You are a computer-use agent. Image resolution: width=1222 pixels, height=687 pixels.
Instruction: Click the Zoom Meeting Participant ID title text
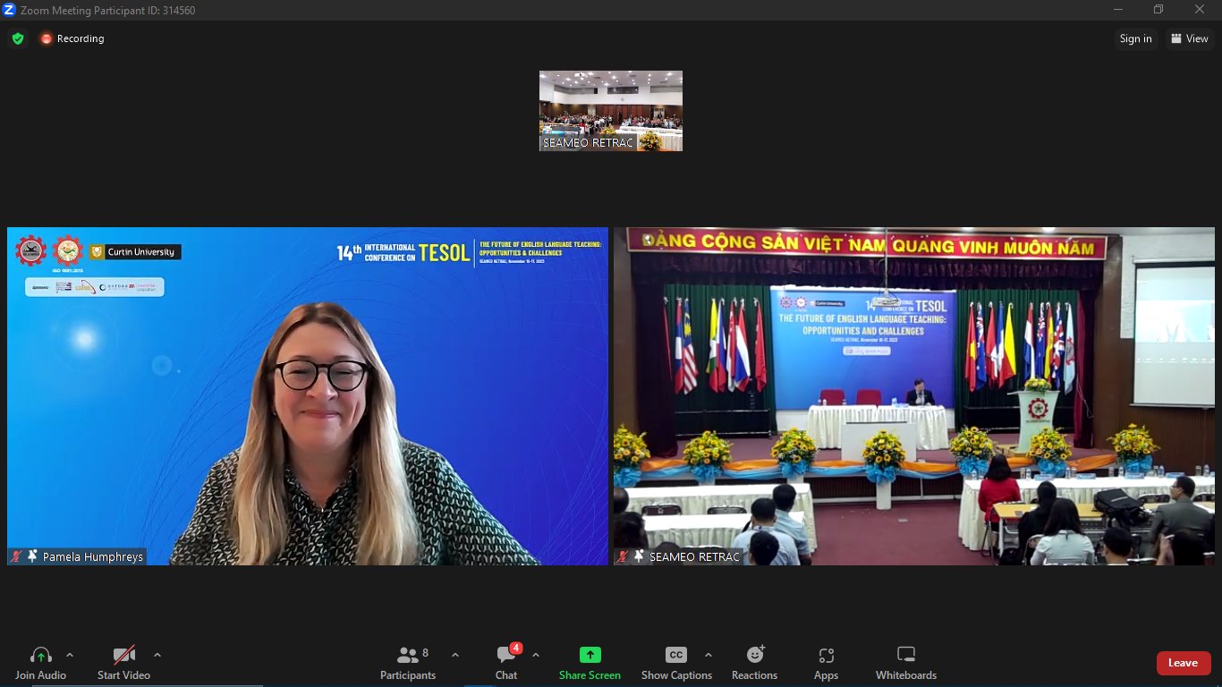(x=108, y=11)
